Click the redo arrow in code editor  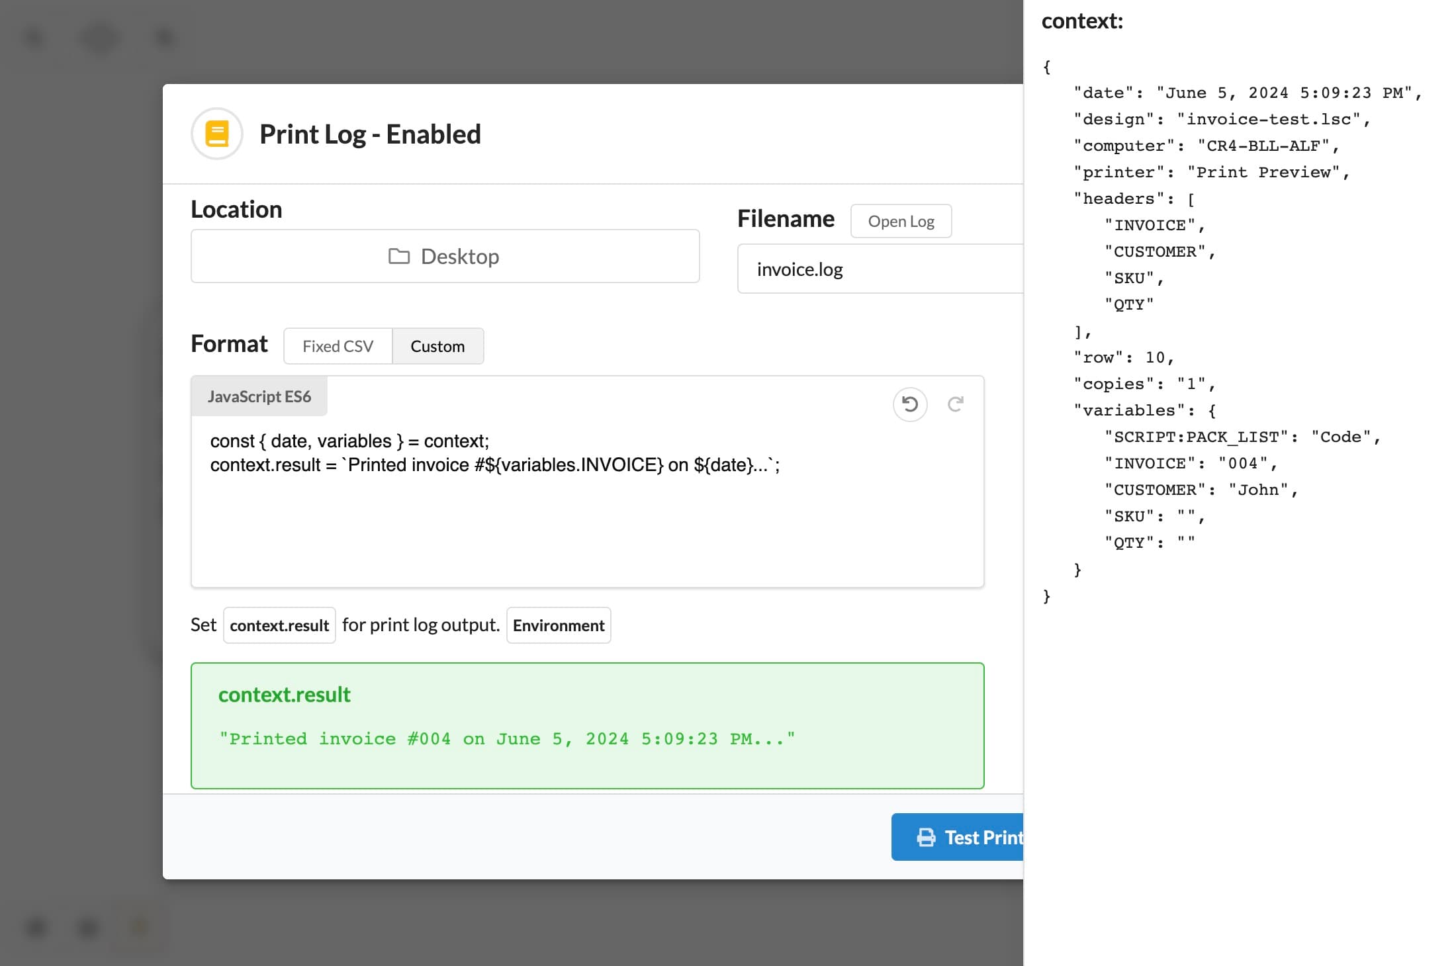pos(955,404)
